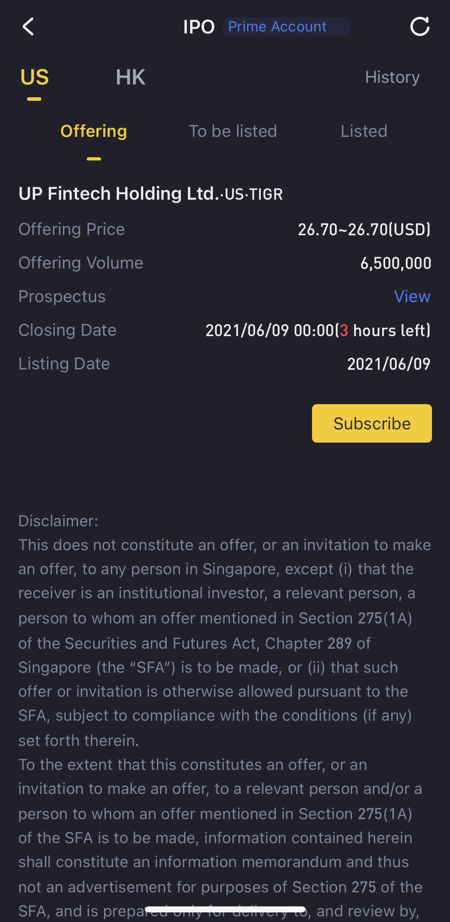The image size is (450, 922).
Task: Tap the Offering Volume 6,500,000 value
Action: pyautogui.click(x=396, y=263)
